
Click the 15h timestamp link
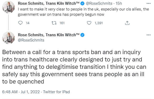pyautogui.click(x=119, y=3)
